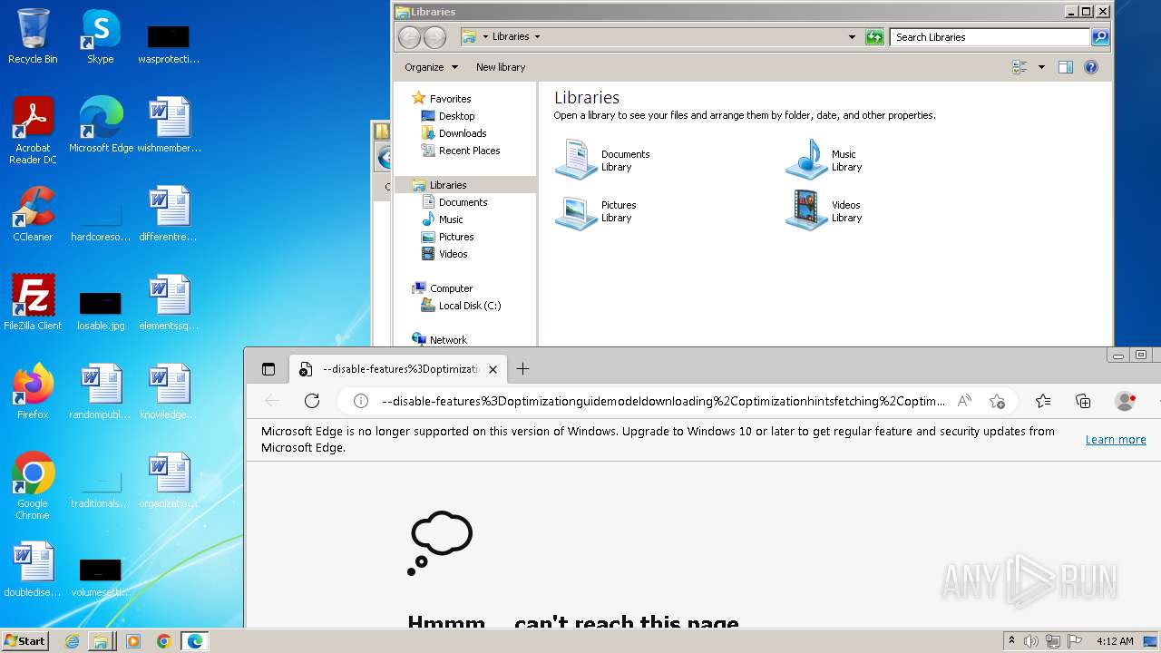Select the knowledge Word document icon

click(x=169, y=391)
